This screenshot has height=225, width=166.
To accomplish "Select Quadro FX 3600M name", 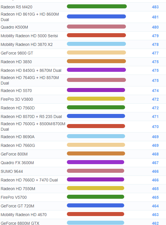I will tap(17, 163).
